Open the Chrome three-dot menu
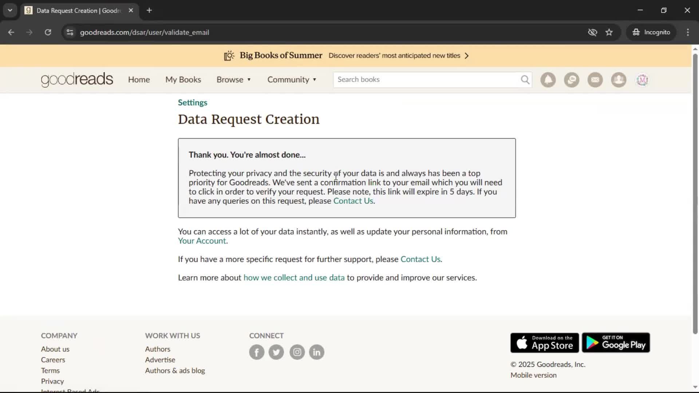Image resolution: width=699 pixels, height=393 pixels. point(688,32)
